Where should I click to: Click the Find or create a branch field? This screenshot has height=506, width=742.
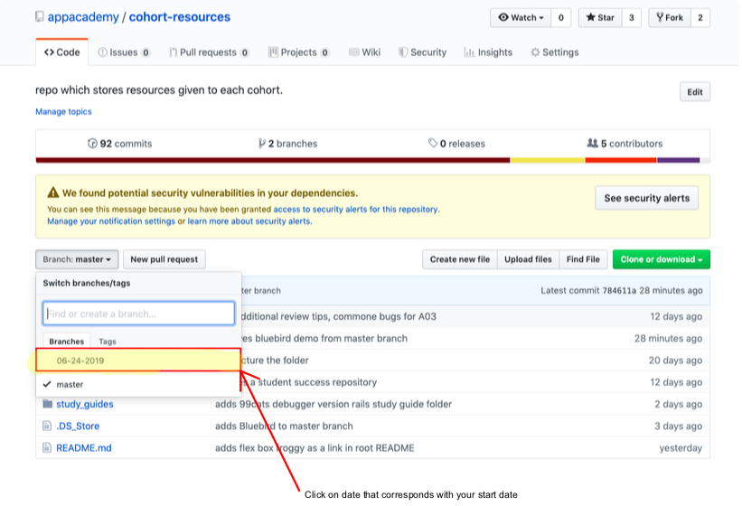tap(138, 314)
